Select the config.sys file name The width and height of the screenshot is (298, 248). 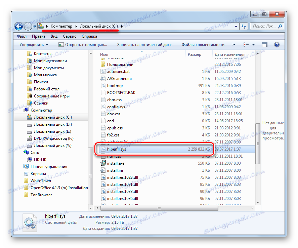tap(116, 107)
